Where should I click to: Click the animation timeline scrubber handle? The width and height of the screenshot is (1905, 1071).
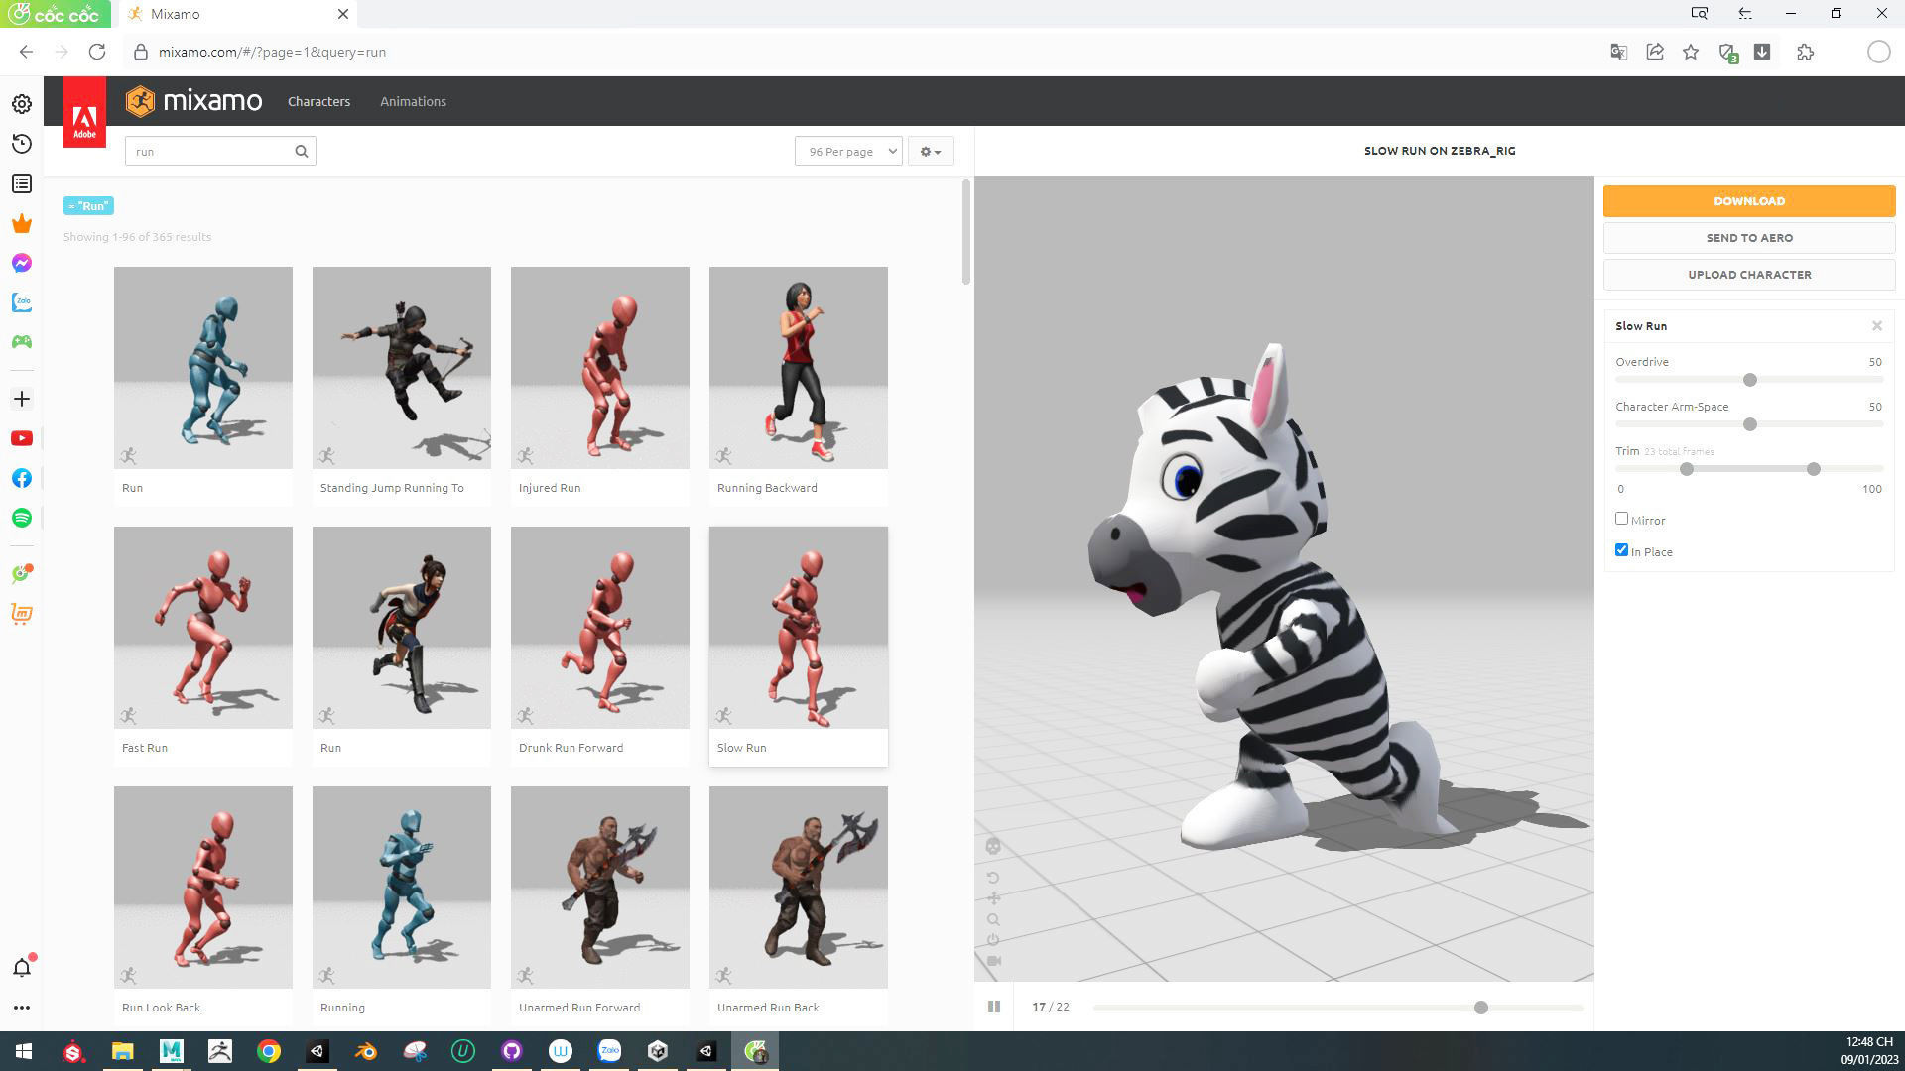point(1481,1008)
